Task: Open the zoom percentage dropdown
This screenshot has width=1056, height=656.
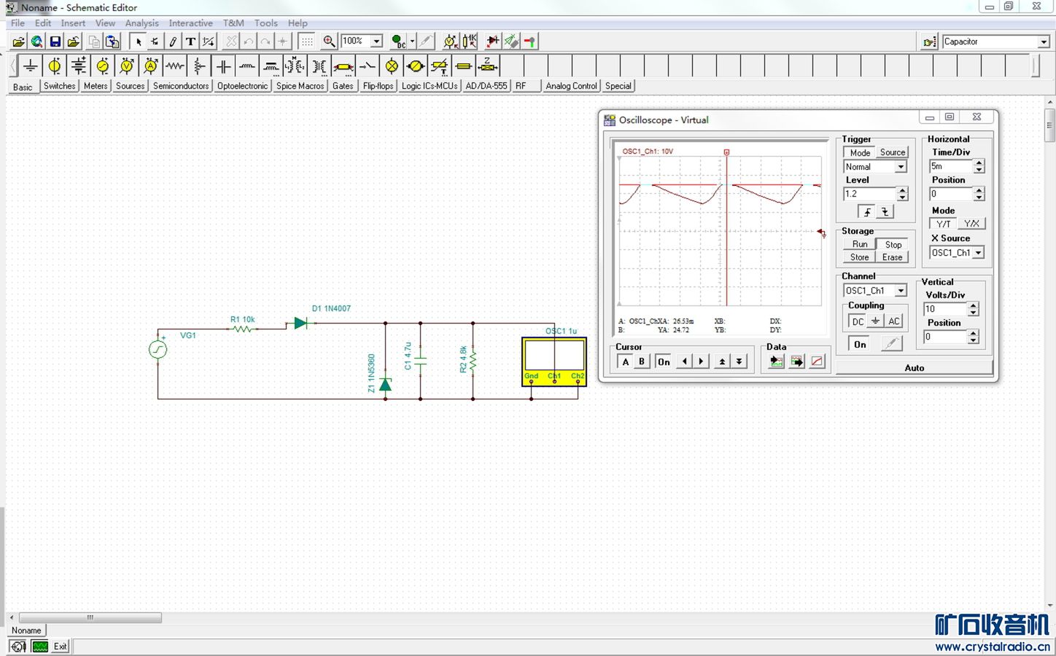Action: click(377, 42)
